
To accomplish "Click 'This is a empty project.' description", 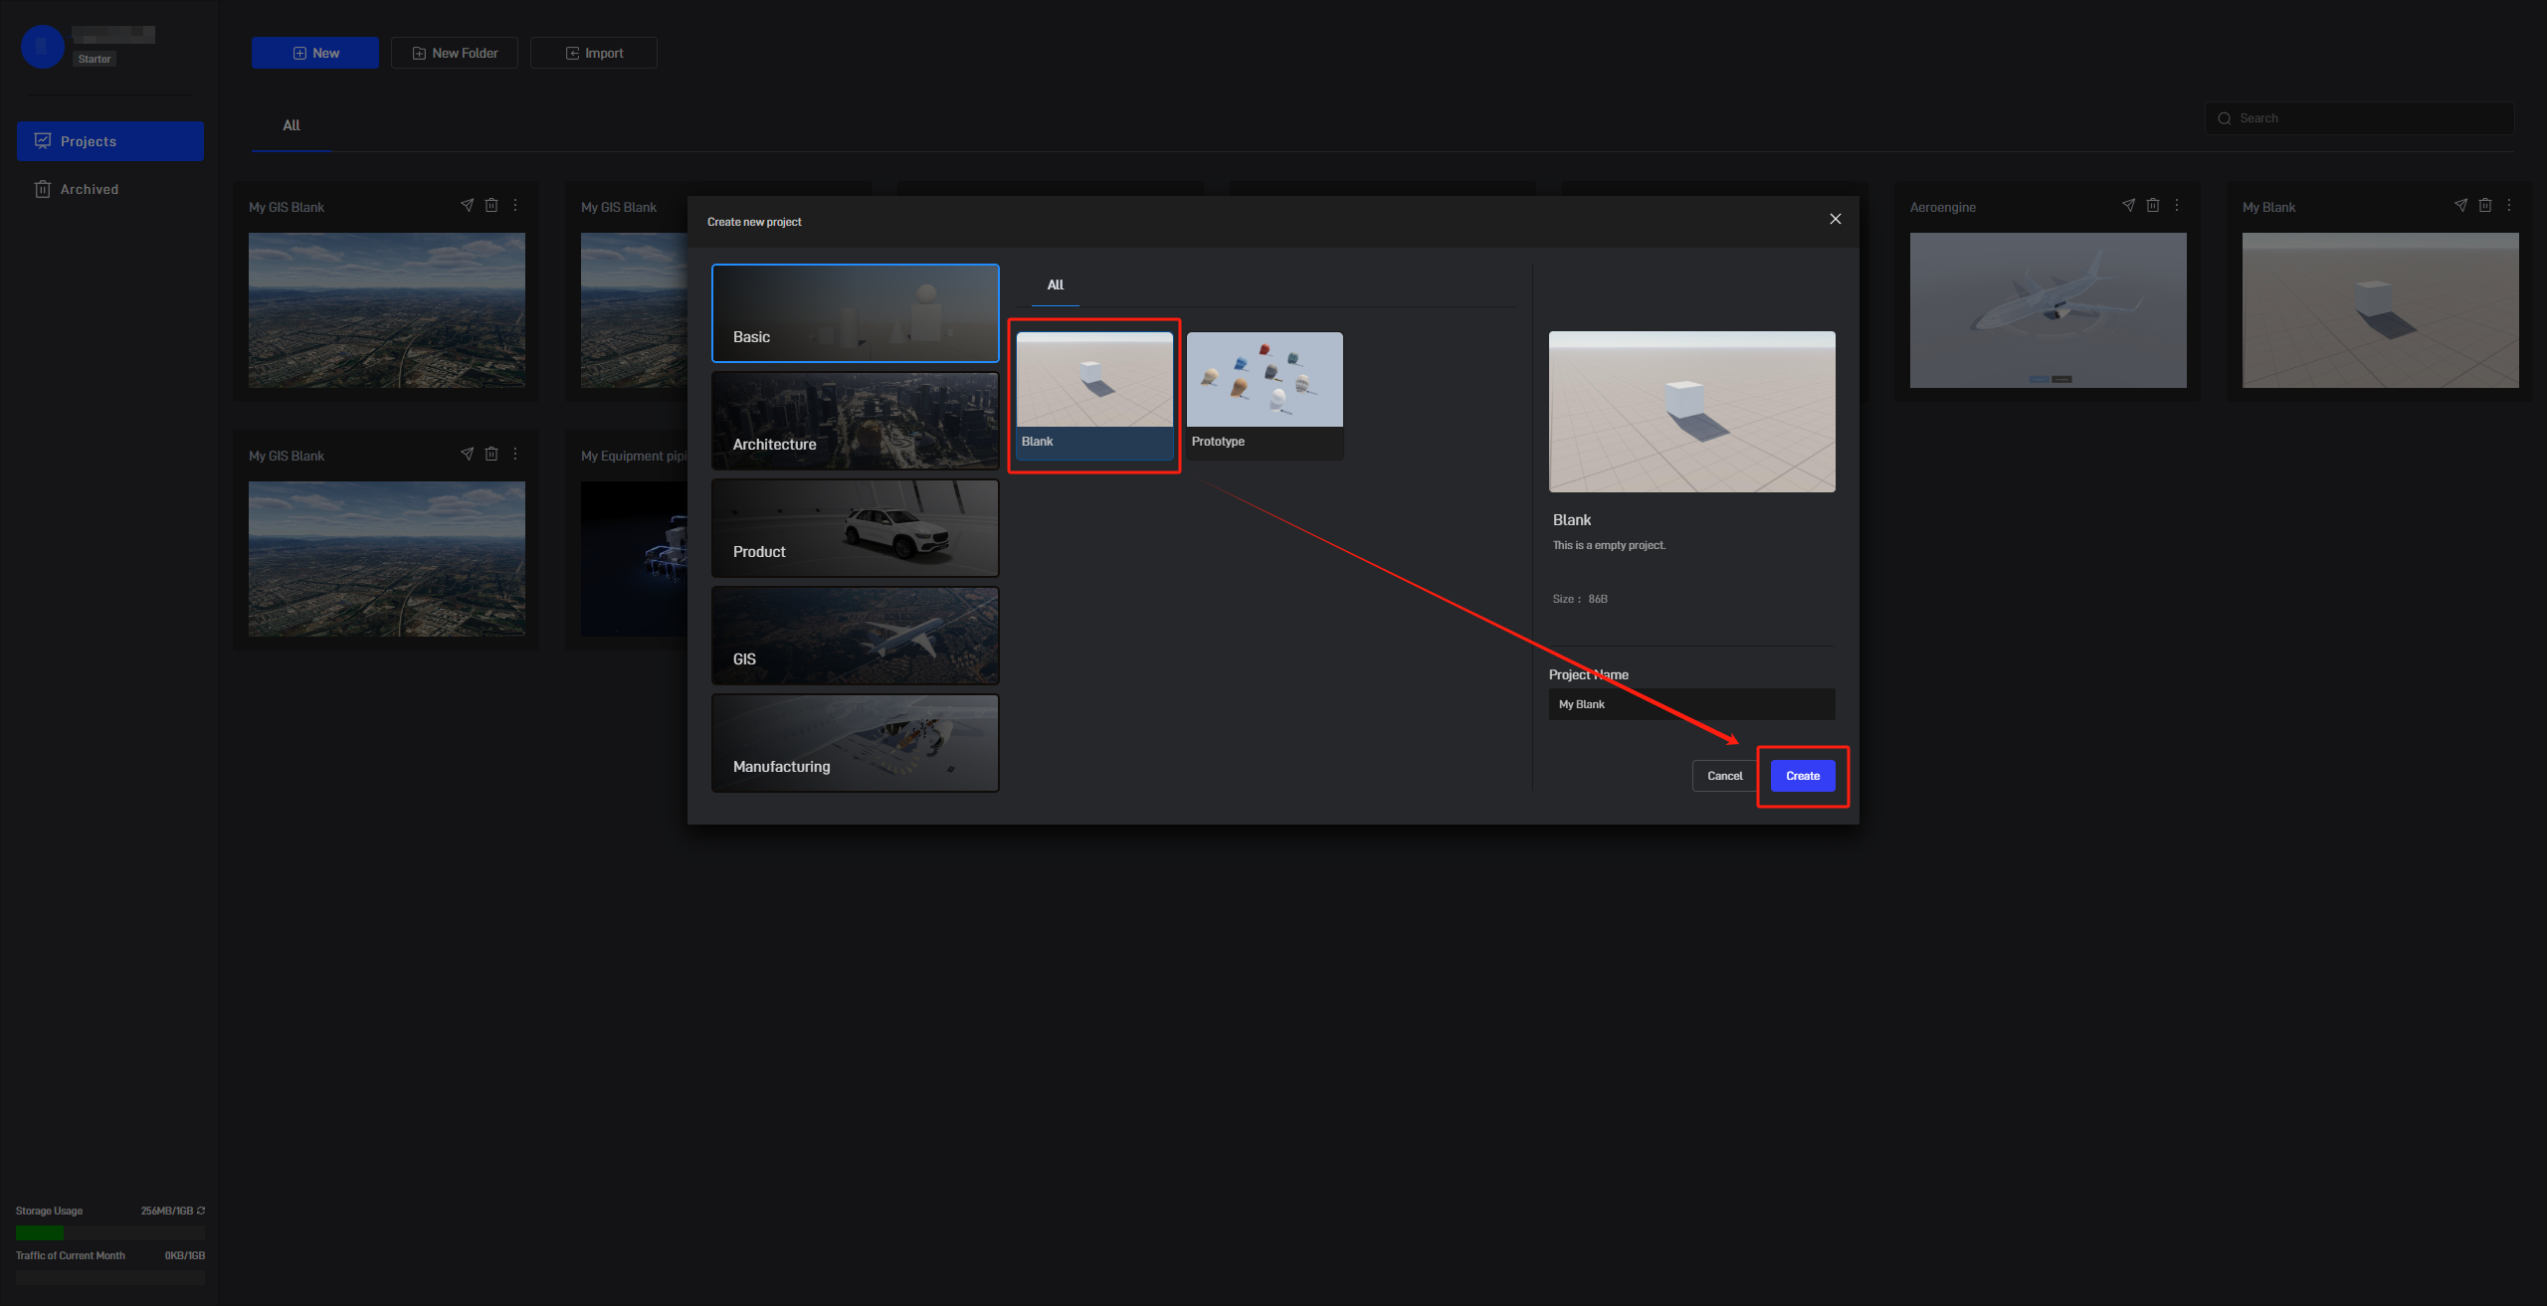I will (1609, 545).
